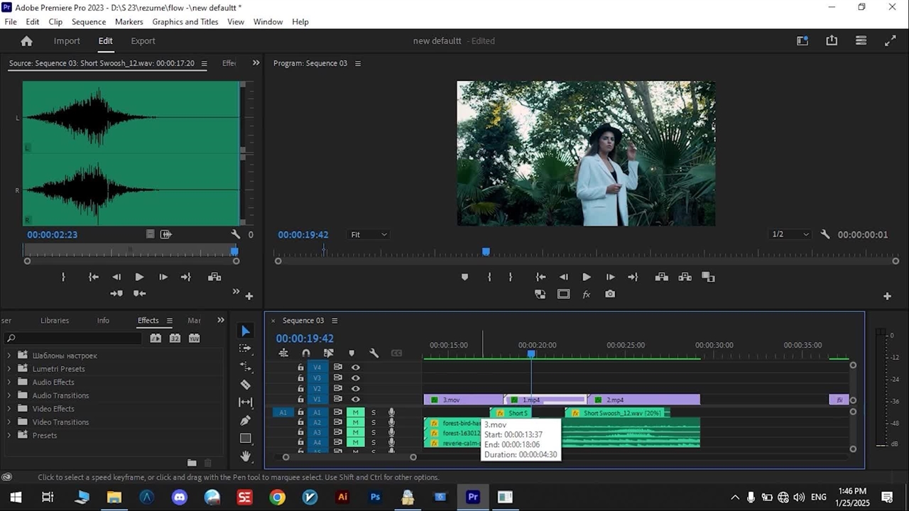
Task: Select the Hand tool
Action: pyautogui.click(x=246, y=456)
